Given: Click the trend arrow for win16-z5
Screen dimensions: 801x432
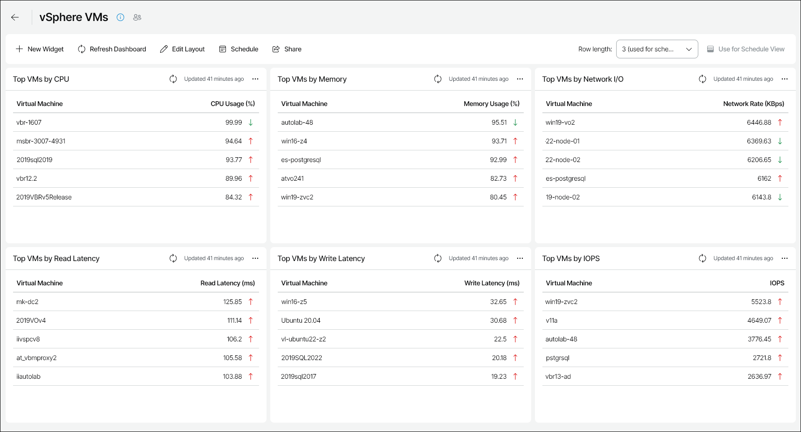Looking at the screenshot, I should pyautogui.click(x=515, y=302).
